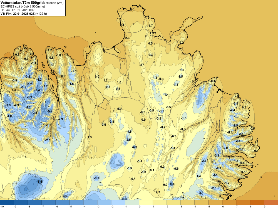Click the -3.6 temperature value
This screenshot has width=278, height=208.
pos(35,113)
